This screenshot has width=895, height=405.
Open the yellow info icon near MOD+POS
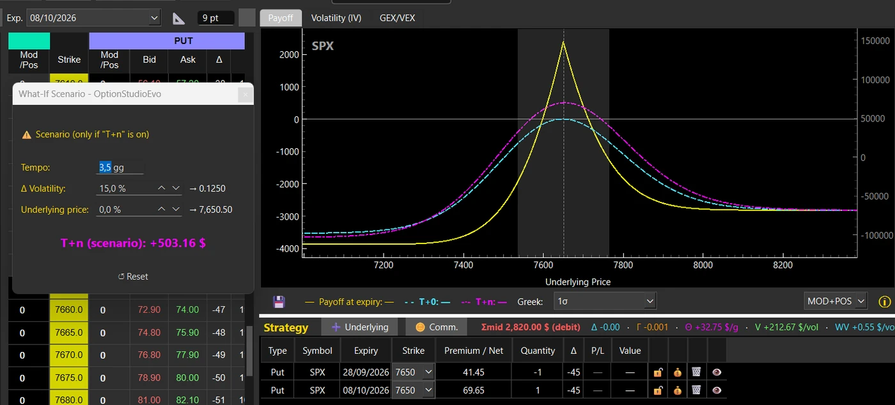click(x=885, y=302)
